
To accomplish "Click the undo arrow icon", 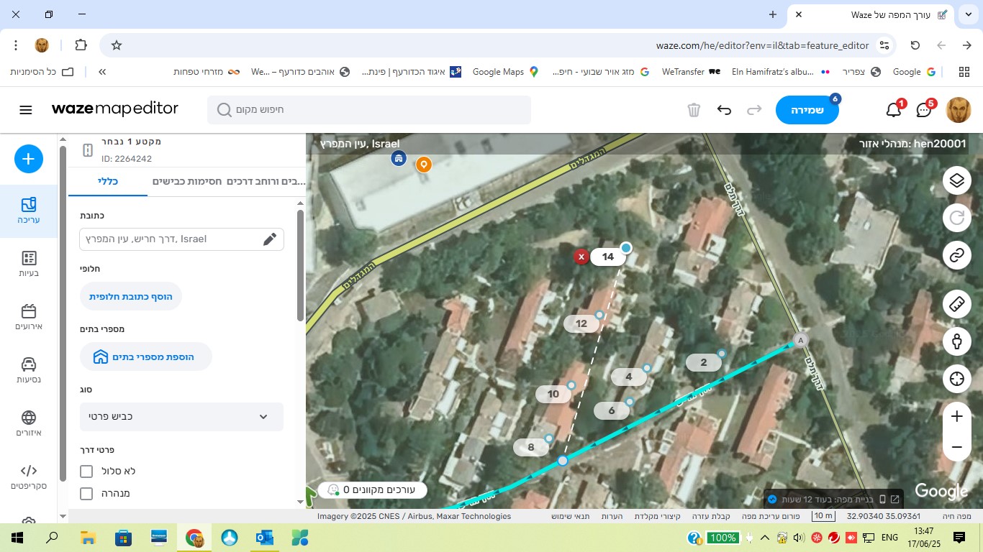I will pyautogui.click(x=724, y=110).
